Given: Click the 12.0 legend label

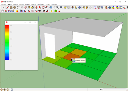Looking at the screenshot, I should [11, 53].
